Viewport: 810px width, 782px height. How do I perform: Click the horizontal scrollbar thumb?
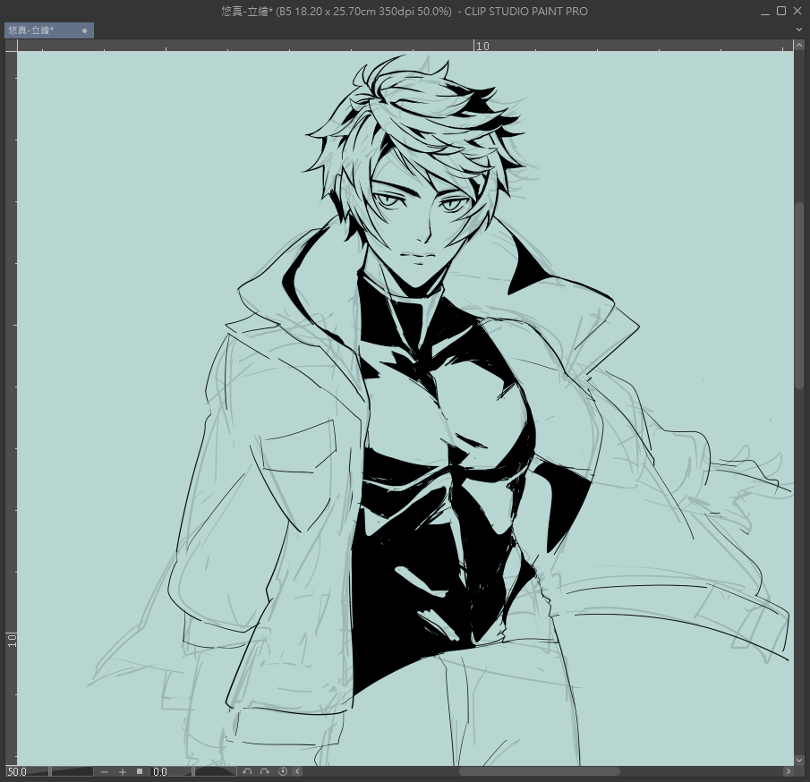[x=540, y=771]
